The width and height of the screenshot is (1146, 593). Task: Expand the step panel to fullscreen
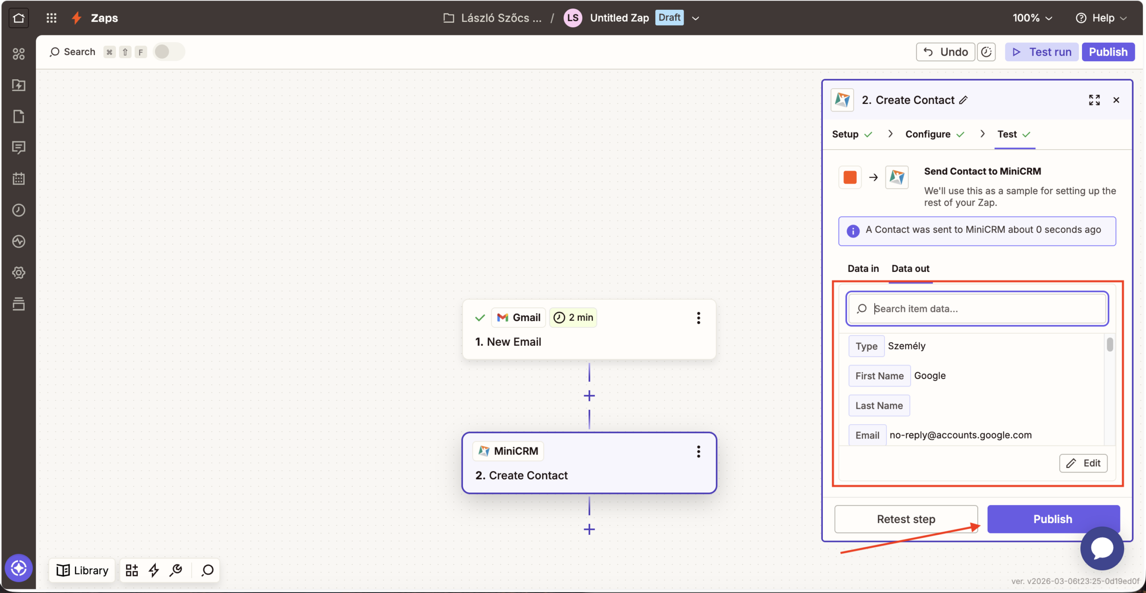(x=1094, y=100)
